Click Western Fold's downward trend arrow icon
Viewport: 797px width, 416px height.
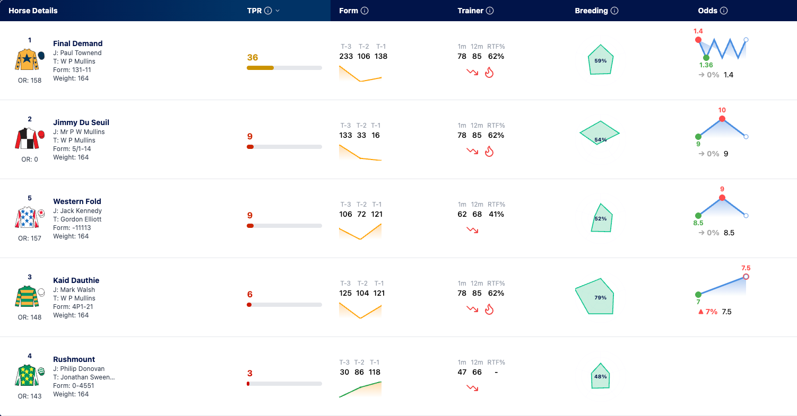[x=472, y=231]
